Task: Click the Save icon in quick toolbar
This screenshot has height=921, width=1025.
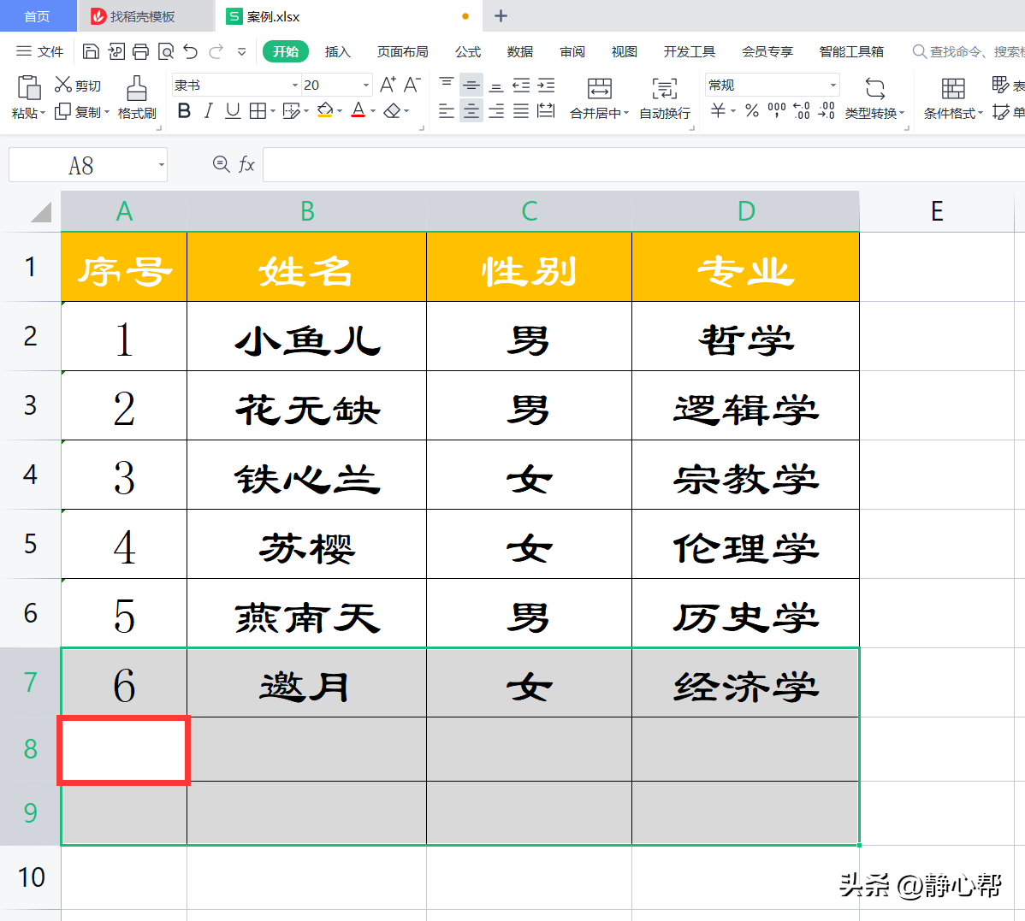Action: coord(91,51)
